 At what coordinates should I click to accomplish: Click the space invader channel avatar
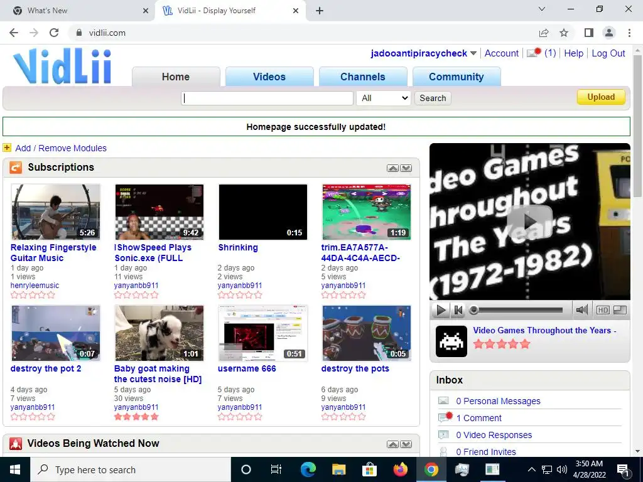coord(451,341)
